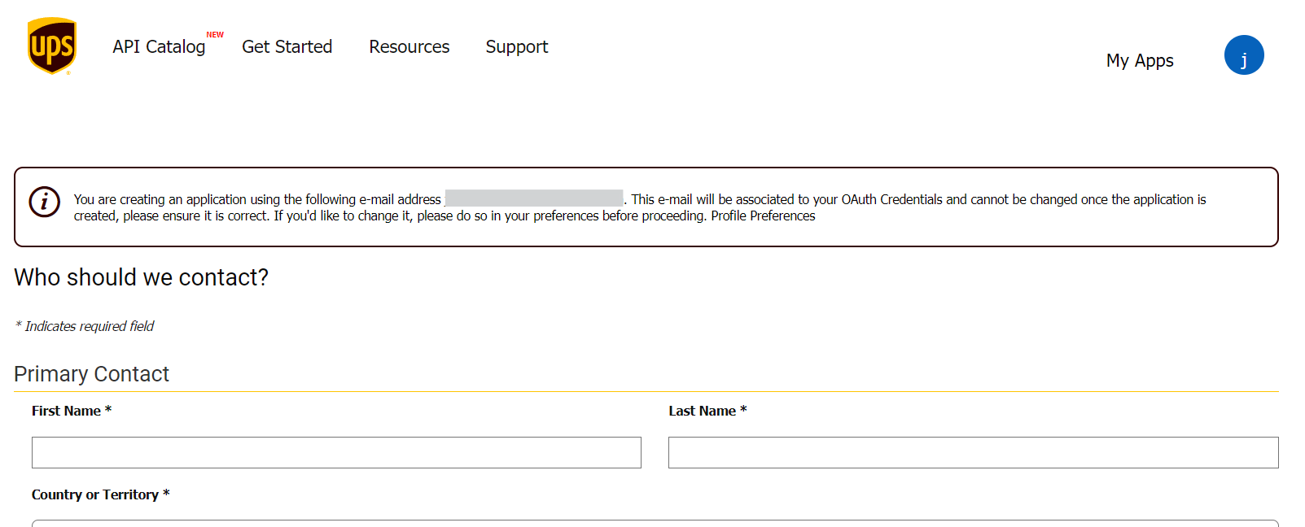The width and height of the screenshot is (1305, 527).
Task: Click the 'Who should we contact?' heading
Action: click(141, 278)
